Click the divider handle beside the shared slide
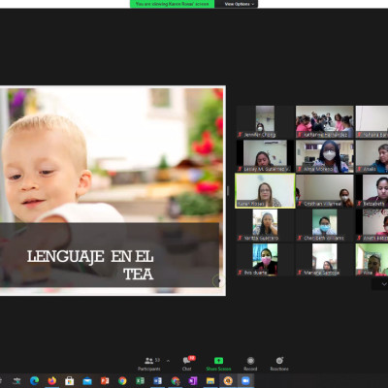Viewport: 388px width, 388px height. point(228,191)
